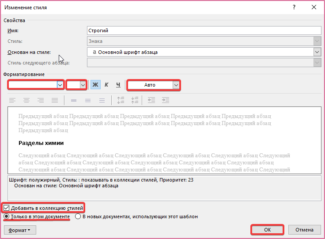325x239 pixels.
Task: Apply italic К formatting
Action: pos(106,85)
